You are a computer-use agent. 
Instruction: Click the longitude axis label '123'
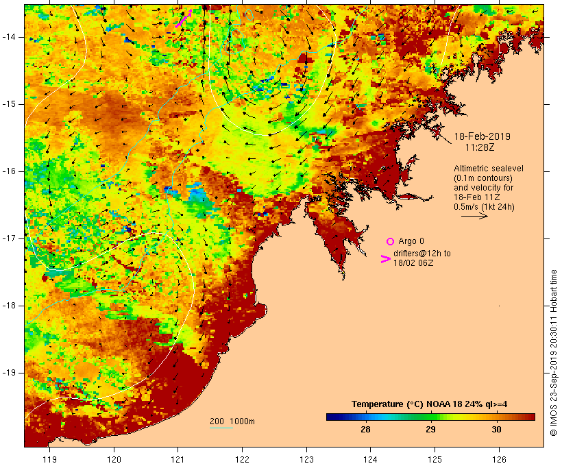(x=306, y=459)
